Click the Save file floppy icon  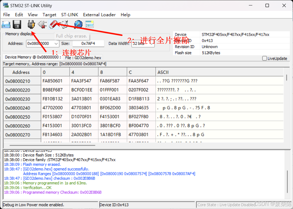pyautogui.click(x=17, y=24)
